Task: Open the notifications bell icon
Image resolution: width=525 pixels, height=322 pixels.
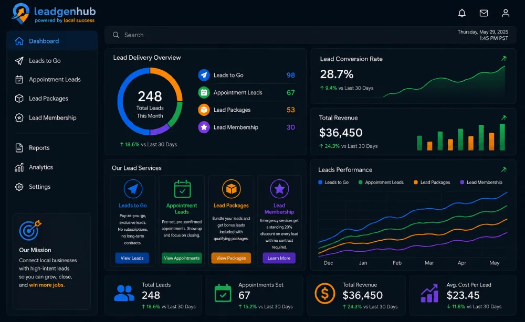Action: (461, 13)
